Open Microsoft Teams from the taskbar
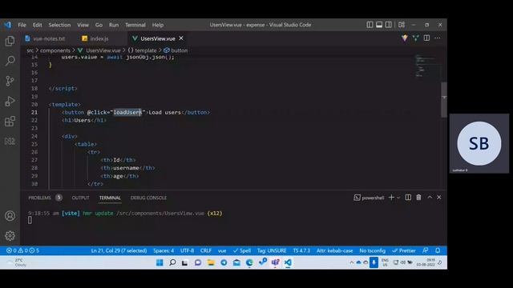This screenshot has width=513, height=288. pos(275,262)
